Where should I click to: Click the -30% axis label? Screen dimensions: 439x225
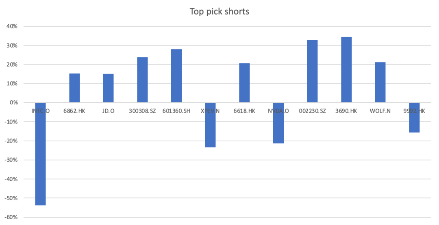[11, 160]
